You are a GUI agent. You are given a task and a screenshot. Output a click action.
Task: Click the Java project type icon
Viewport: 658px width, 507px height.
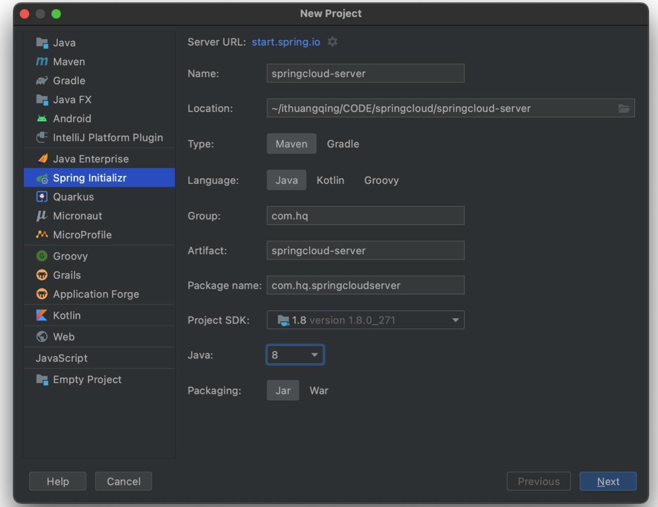[42, 43]
